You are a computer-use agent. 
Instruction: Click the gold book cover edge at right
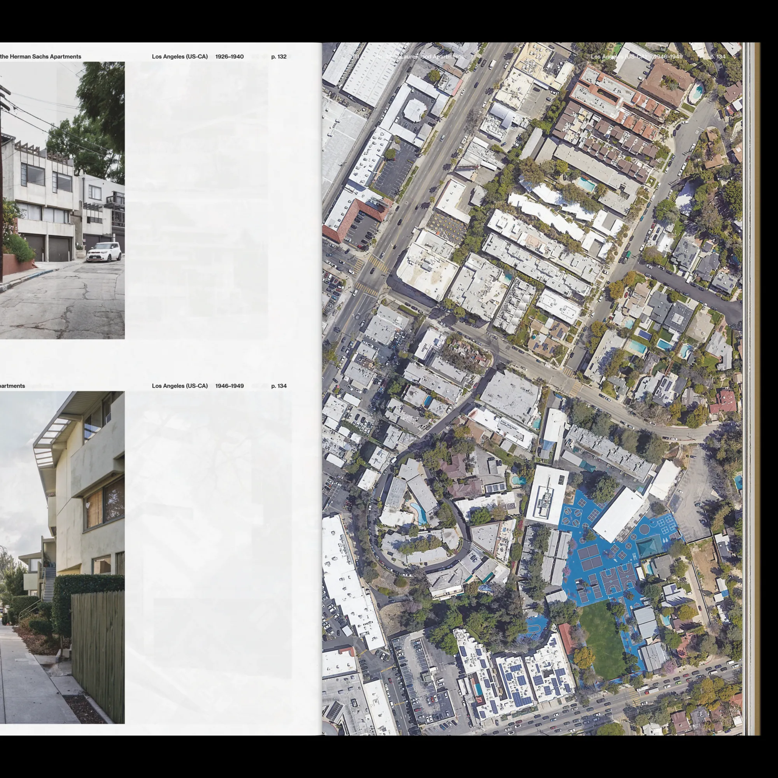(758, 387)
